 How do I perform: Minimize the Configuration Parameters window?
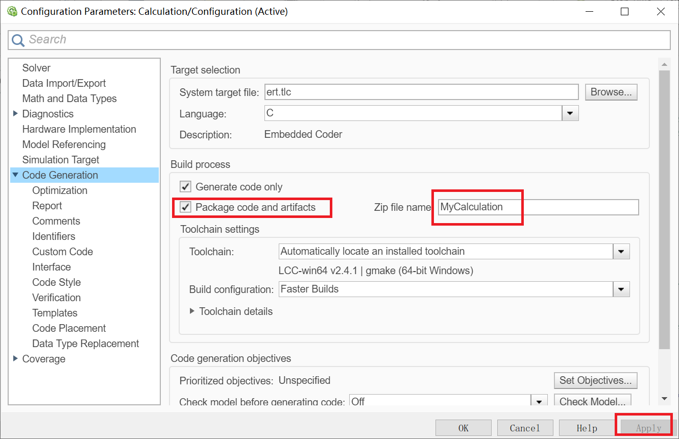pos(589,11)
